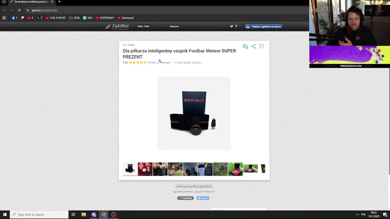Image resolution: width=390 pixels, height=219 pixels.
Task: Open File Explorer from the taskbar
Action: 84,215
